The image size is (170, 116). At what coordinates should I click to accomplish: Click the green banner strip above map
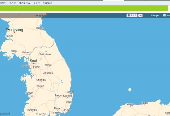(x=84, y=8)
